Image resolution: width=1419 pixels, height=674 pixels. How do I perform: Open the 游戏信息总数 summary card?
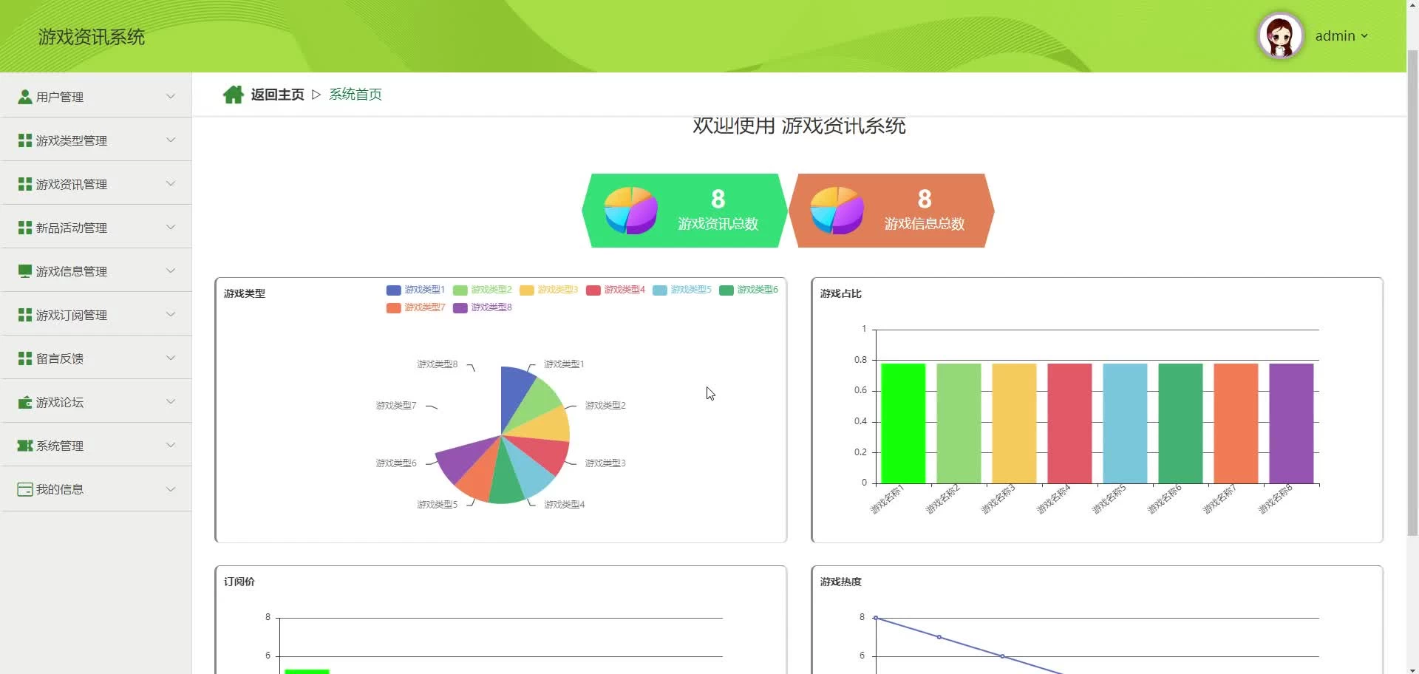click(x=891, y=211)
